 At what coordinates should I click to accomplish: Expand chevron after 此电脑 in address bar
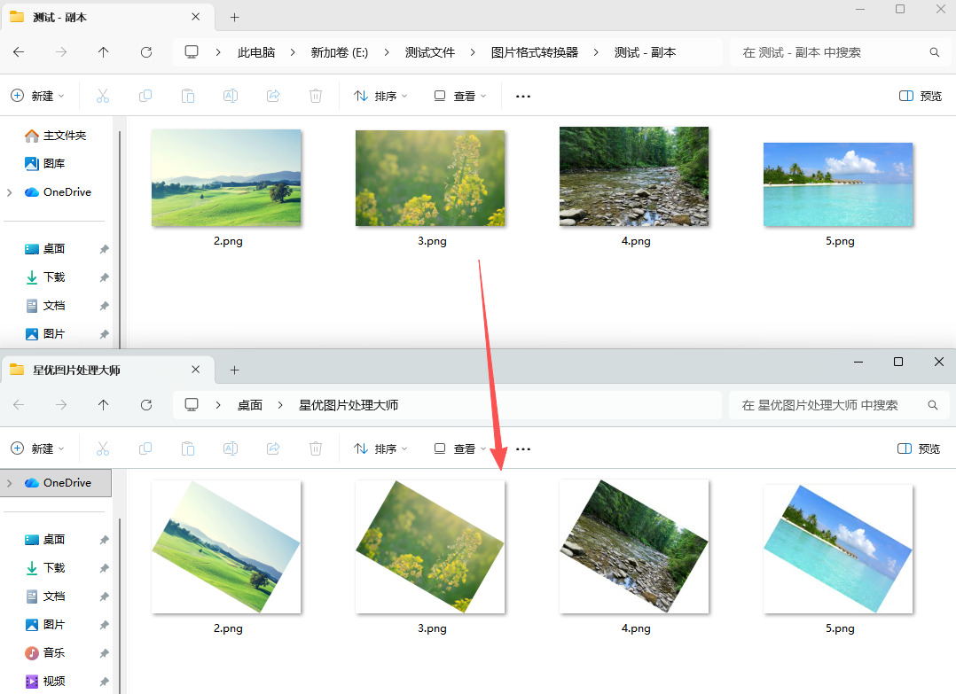pos(293,52)
